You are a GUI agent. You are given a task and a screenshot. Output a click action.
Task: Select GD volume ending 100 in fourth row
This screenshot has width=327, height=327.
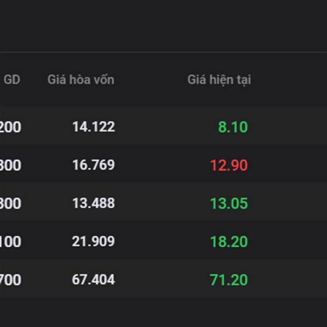coord(10,241)
